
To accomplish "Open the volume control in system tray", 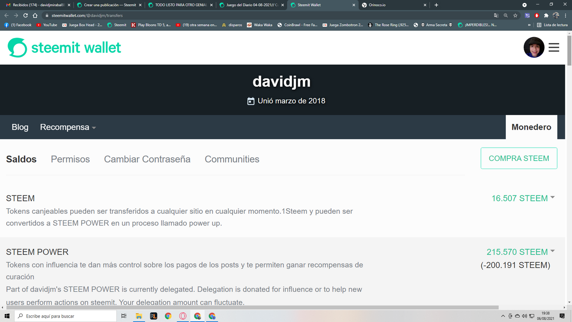I will [525, 316].
